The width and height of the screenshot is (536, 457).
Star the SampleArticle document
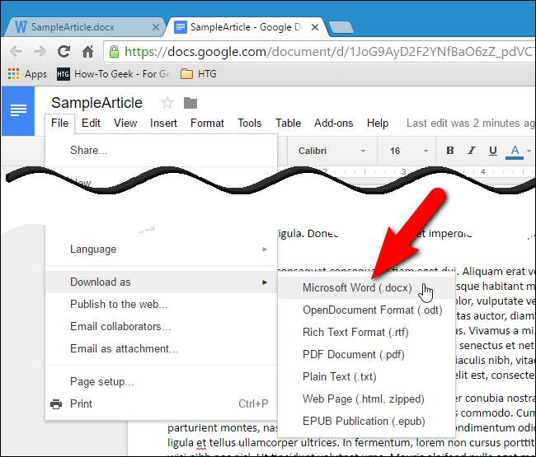[167, 103]
